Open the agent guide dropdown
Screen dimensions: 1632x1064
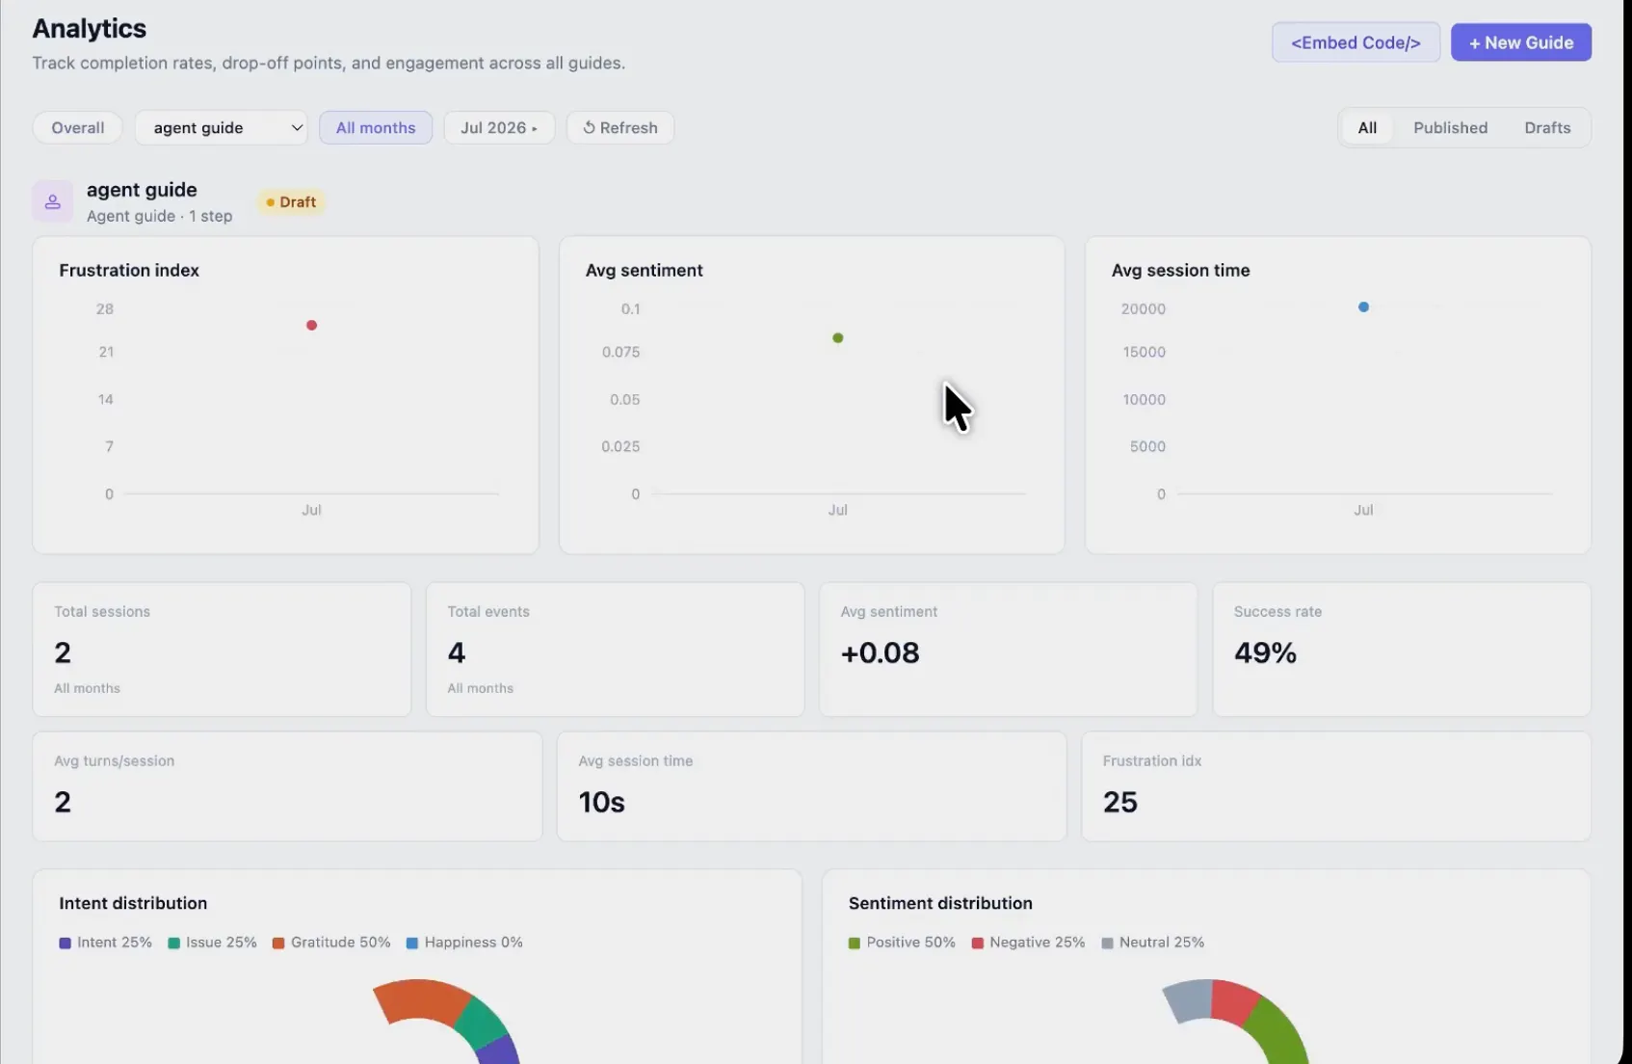pos(222,127)
